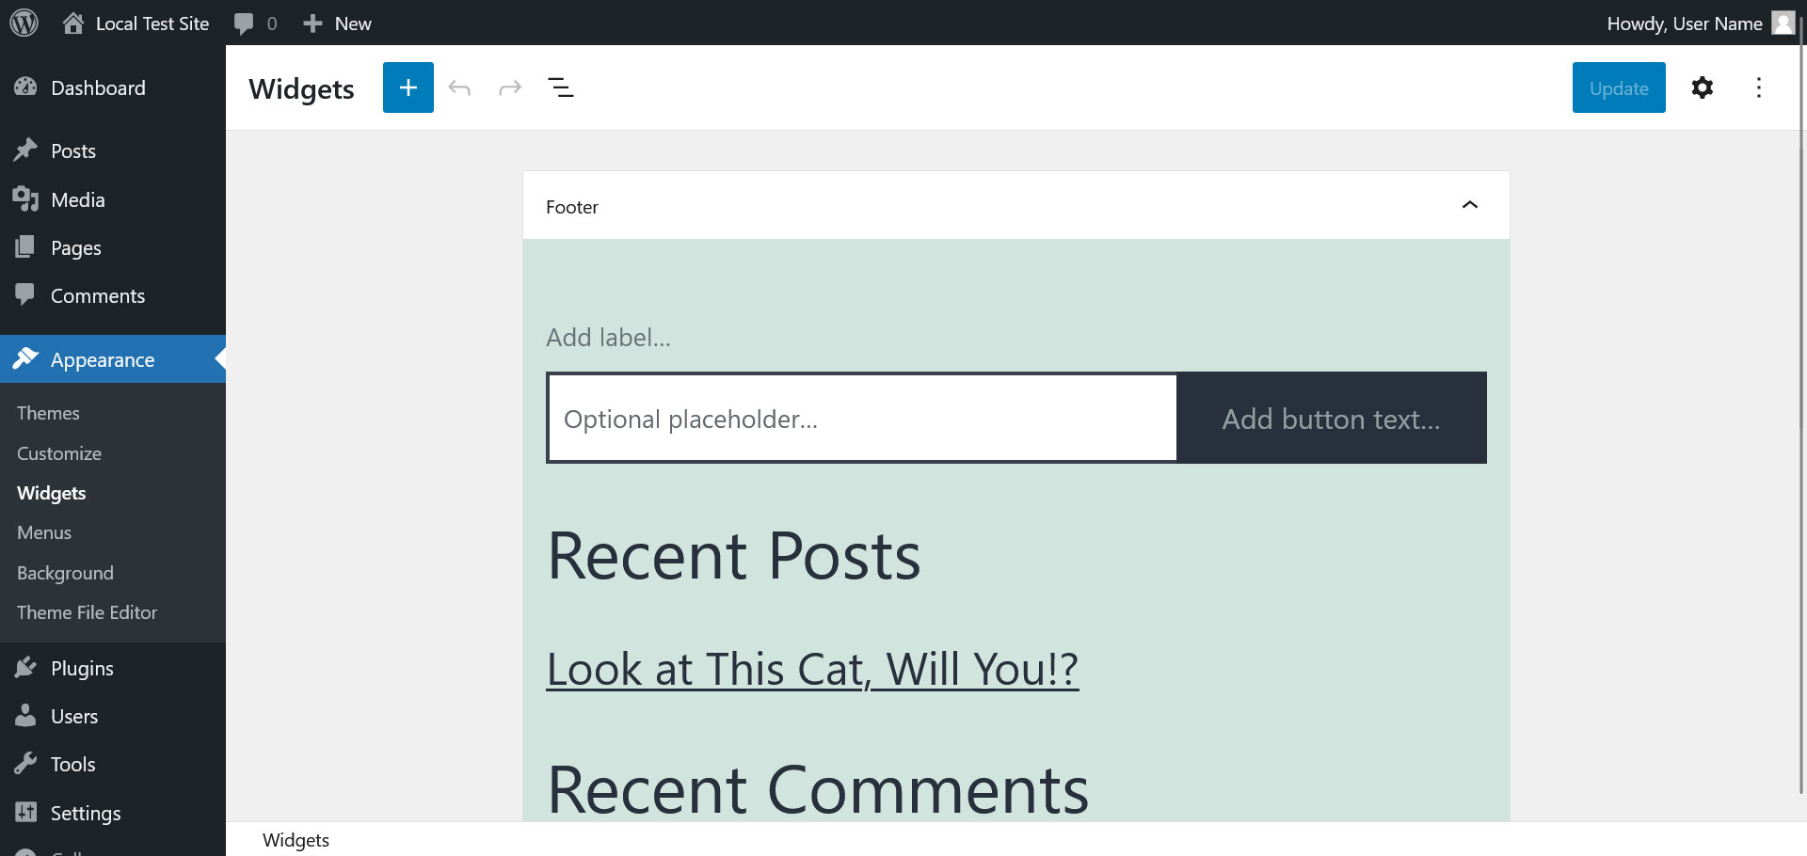Viewport: 1807px width, 856px height.
Task: Select Customize under Appearance
Action: pyautogui.click(x=58, y=452)
